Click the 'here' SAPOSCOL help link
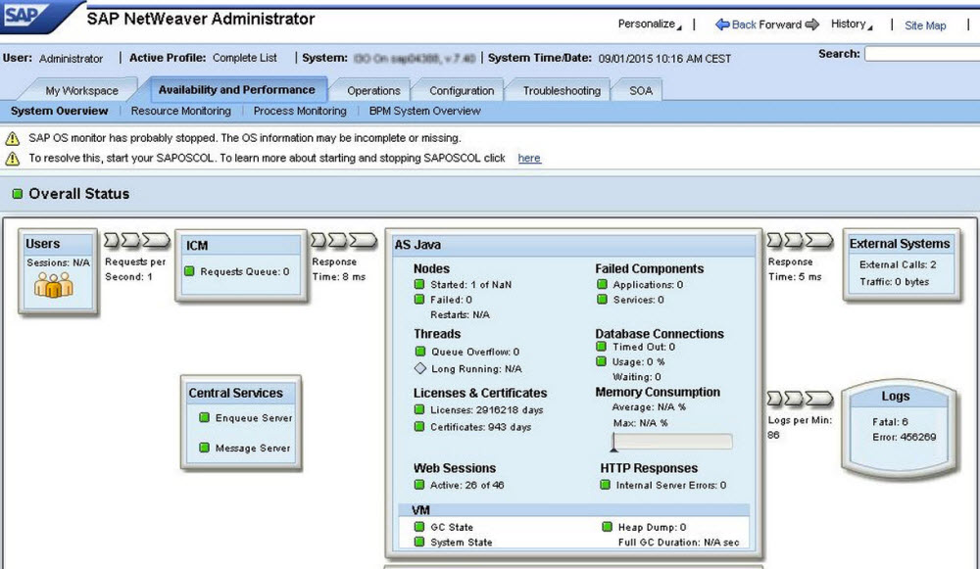 point(529,158)
